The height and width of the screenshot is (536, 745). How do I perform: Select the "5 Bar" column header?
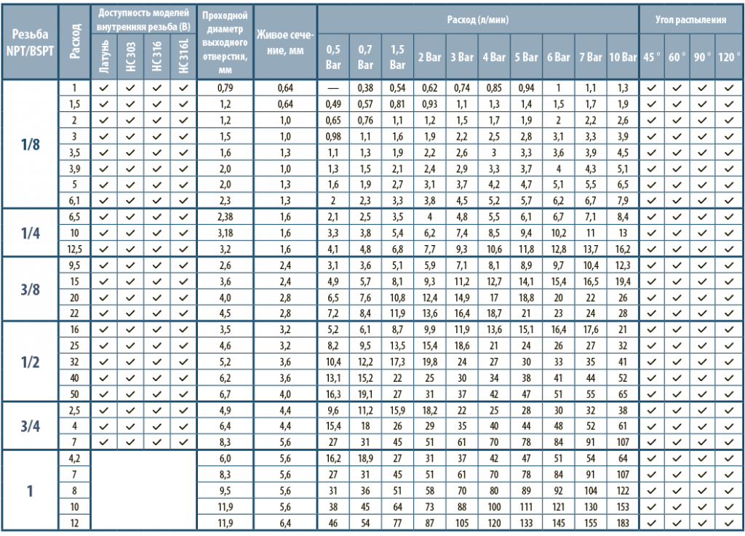tap(526, 57)
